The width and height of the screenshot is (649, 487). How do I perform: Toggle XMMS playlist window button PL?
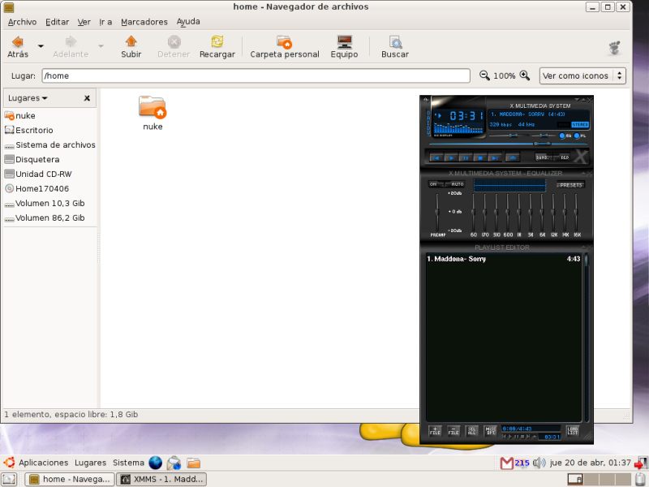coord(579,136)
